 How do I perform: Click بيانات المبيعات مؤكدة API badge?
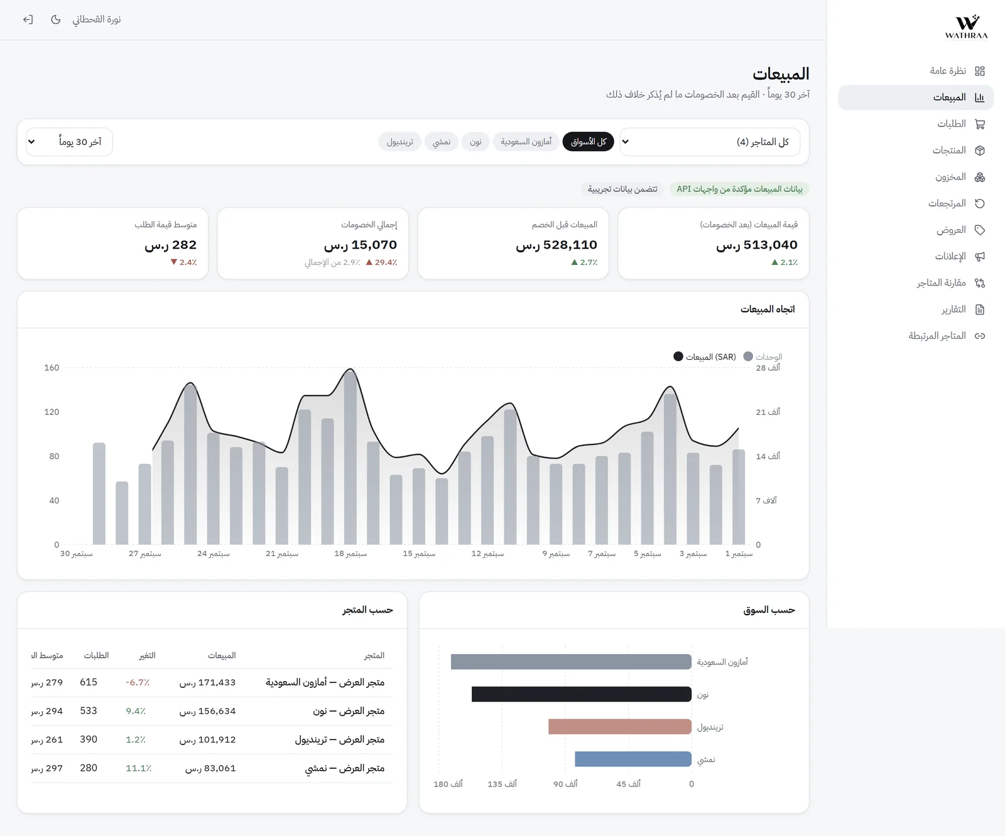[739, 189]
